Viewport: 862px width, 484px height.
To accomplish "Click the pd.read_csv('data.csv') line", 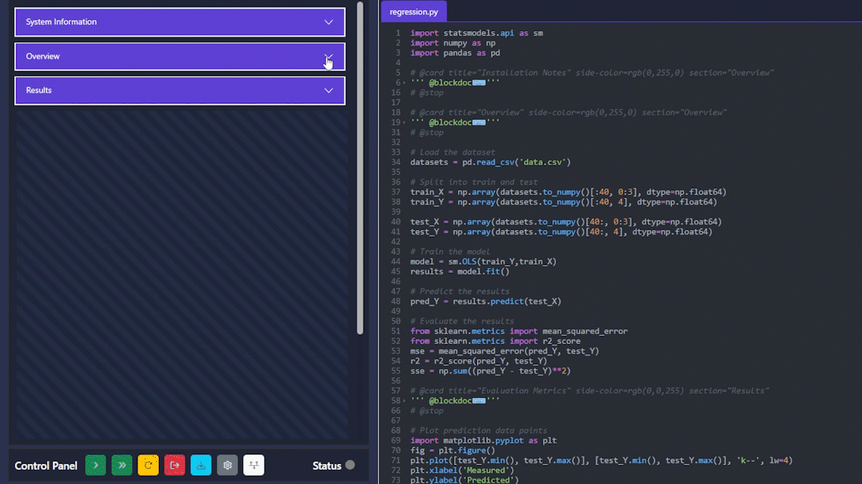I will [491, 162].
